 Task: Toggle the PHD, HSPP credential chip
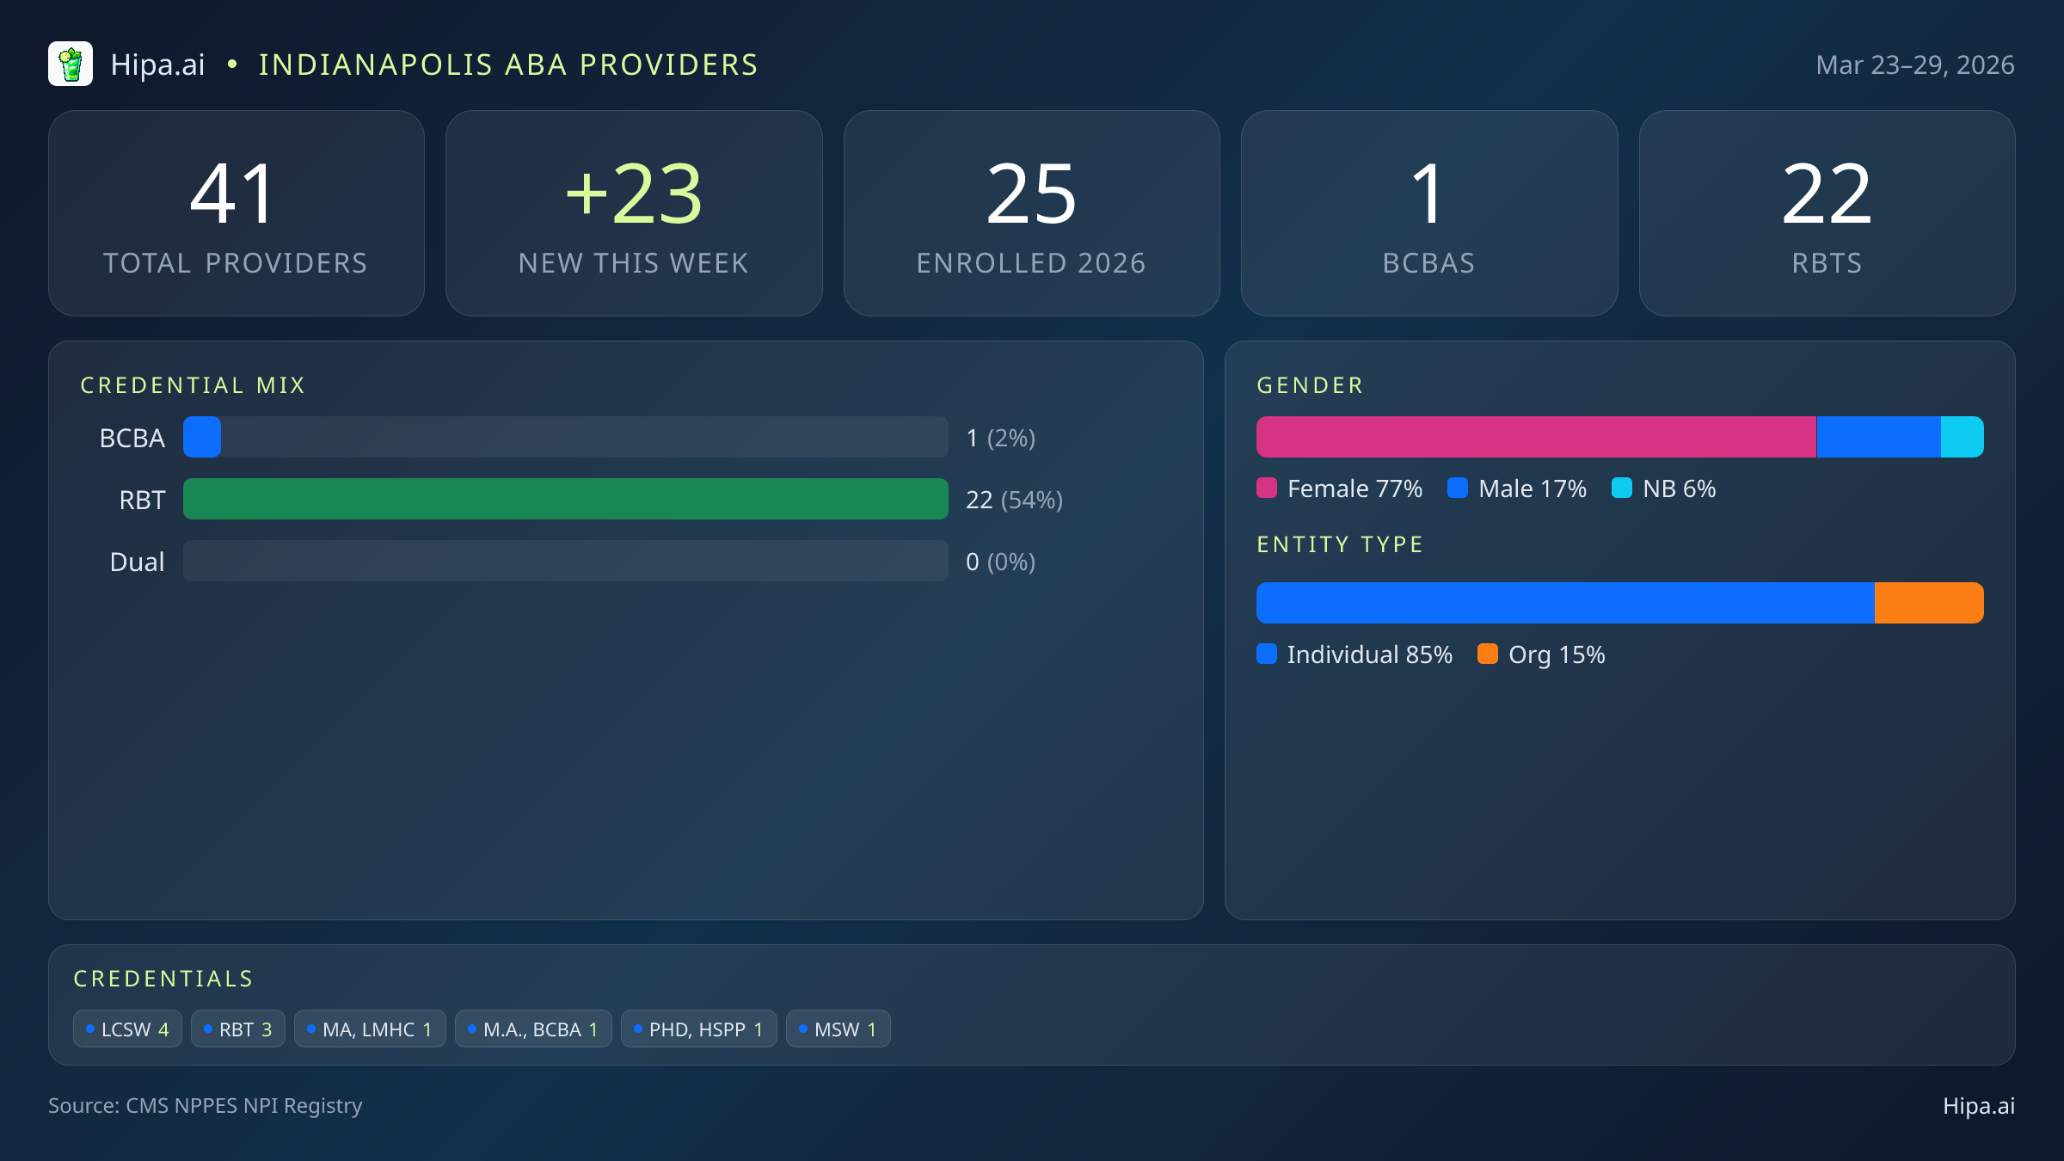coord(698,1028)
